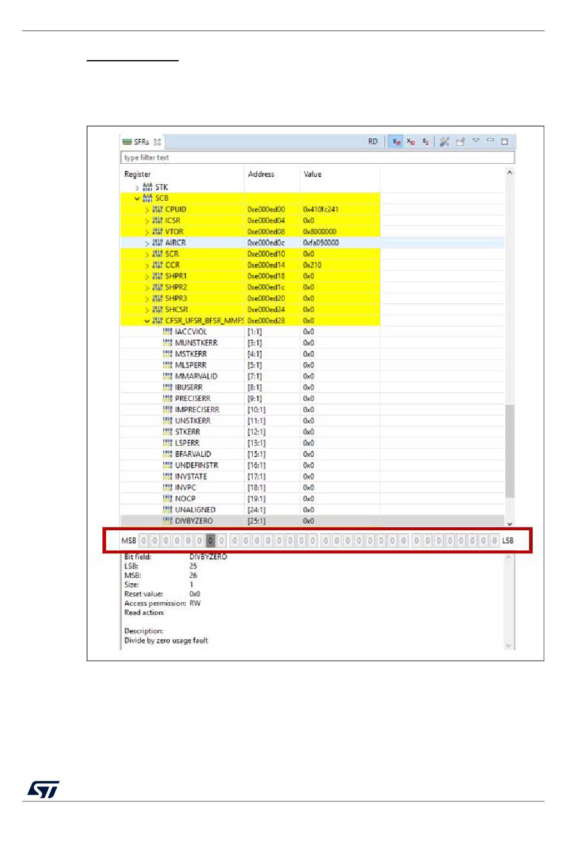
Task: Click the IMPRECISERR bit field icon
Action: [167, 409]
